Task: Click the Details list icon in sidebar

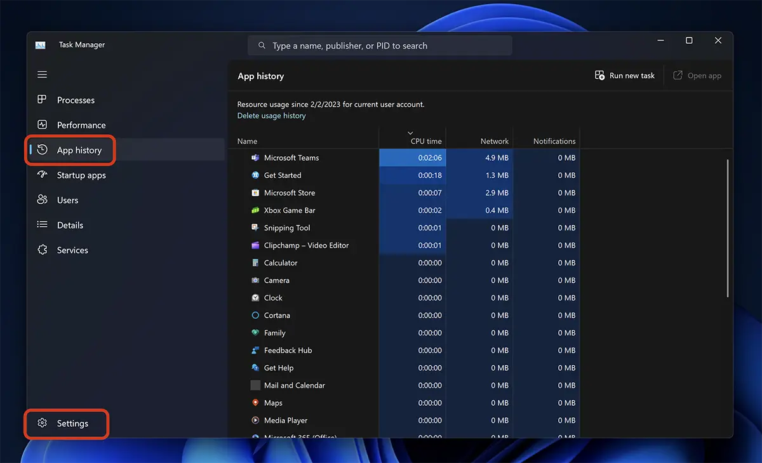Action: tap(42, 225)
